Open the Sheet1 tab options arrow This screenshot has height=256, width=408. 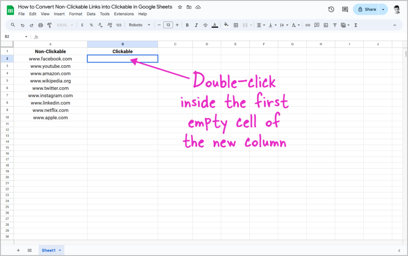(60, 250)
